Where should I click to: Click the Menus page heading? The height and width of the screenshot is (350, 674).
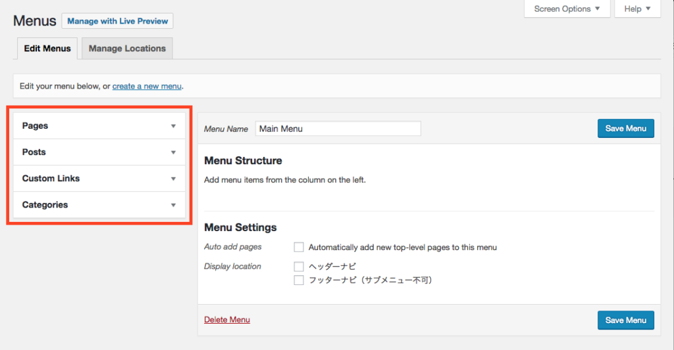(35, 20)
